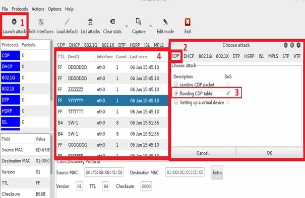Toggle DoS checkbox for flooding CDP table

point(228,93)
